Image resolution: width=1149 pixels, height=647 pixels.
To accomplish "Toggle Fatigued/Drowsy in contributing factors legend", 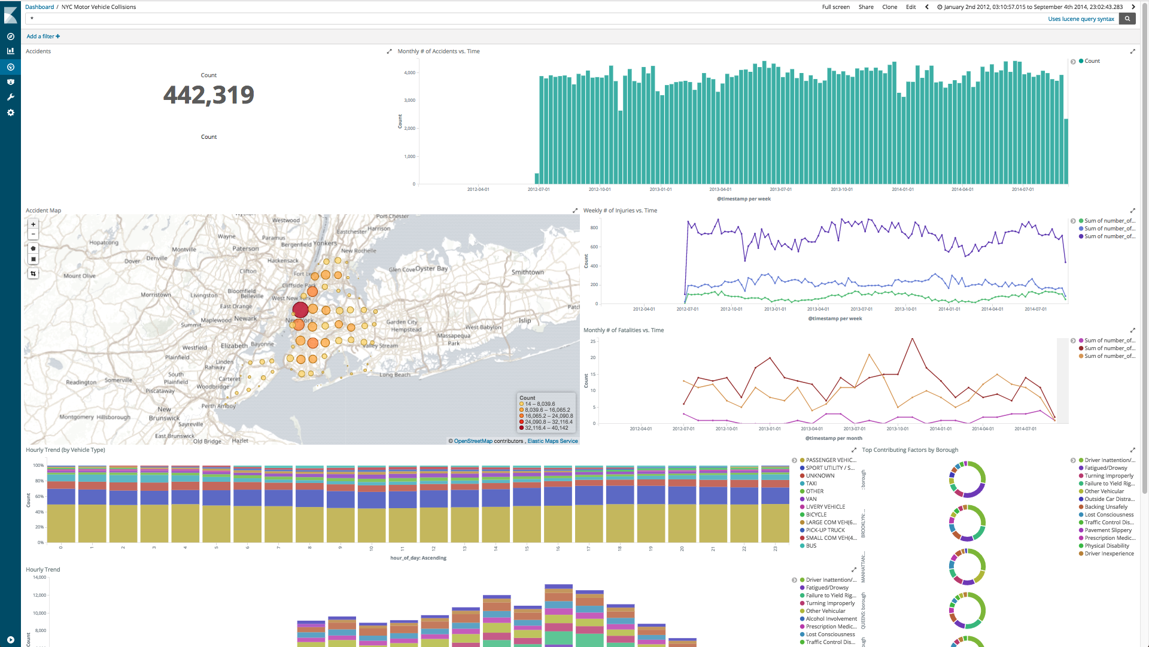I will [x=1105, y=468].
